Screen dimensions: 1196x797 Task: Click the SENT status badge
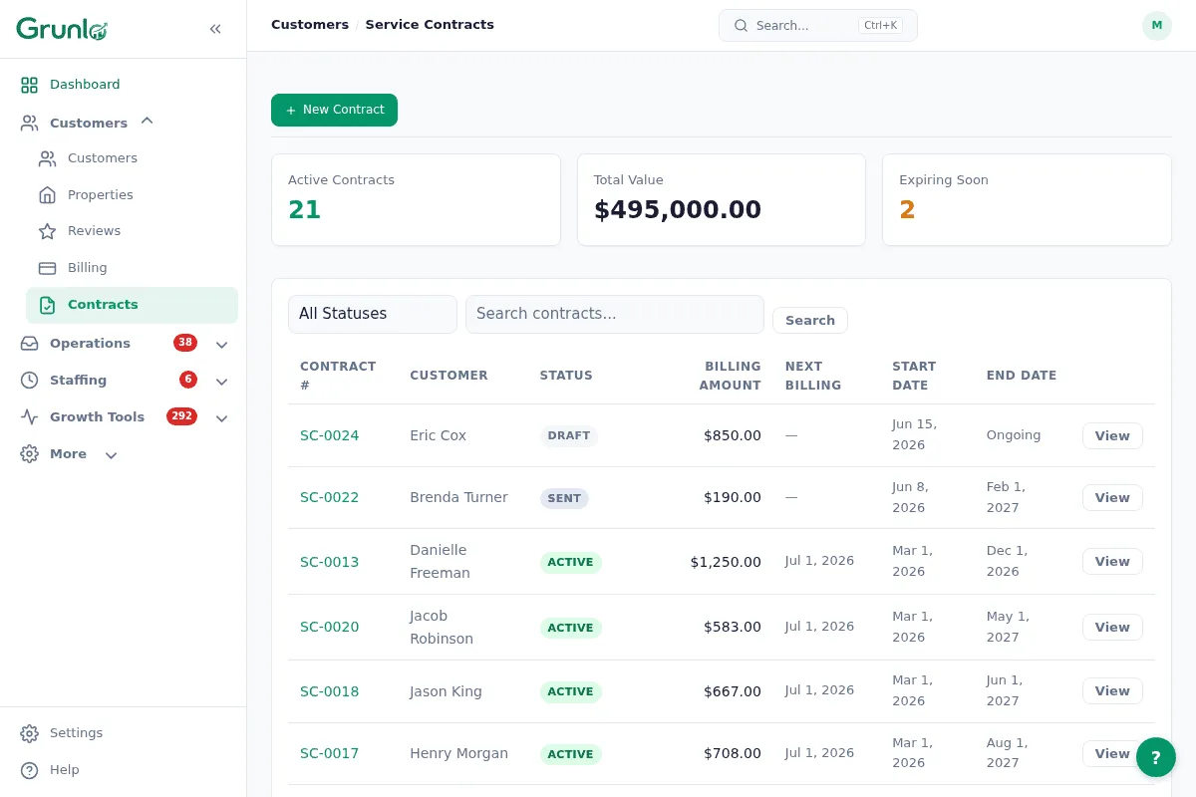pos(564,498)
